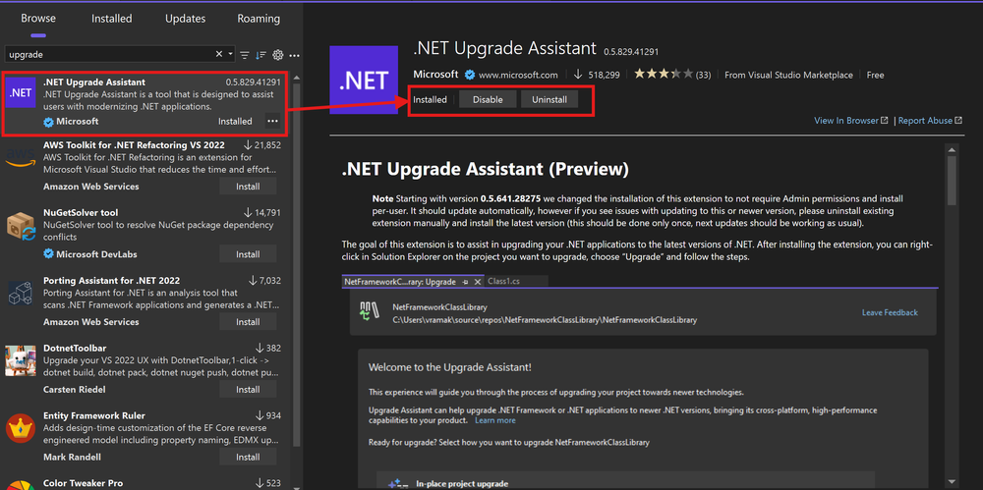Open the search box history dropdown arrow
Screen dimensions: 983x490
pos(231,55)
